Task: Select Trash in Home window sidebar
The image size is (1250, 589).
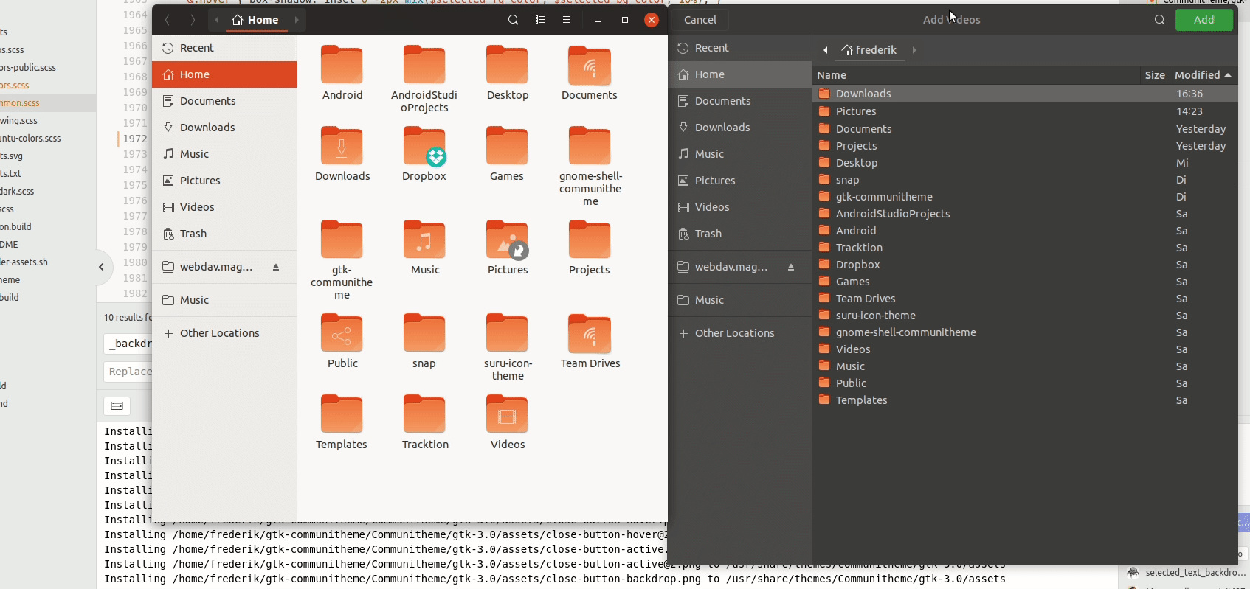Action: pos(224,234)
